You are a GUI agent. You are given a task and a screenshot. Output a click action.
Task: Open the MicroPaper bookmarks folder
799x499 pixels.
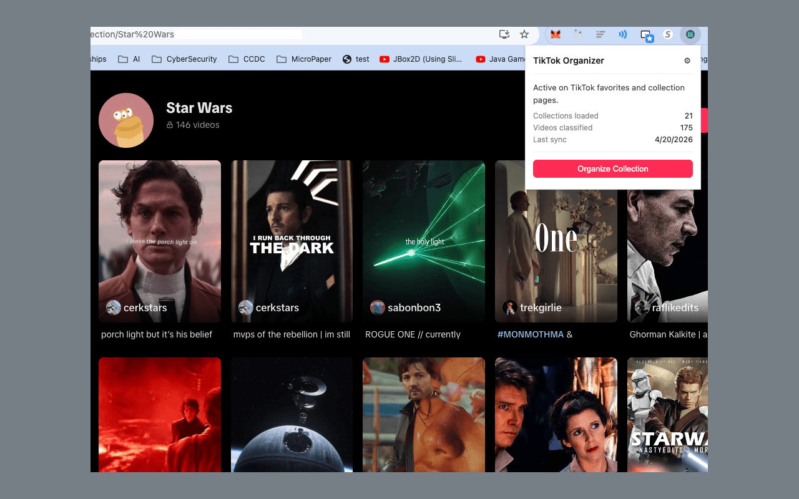pos(303,59)
